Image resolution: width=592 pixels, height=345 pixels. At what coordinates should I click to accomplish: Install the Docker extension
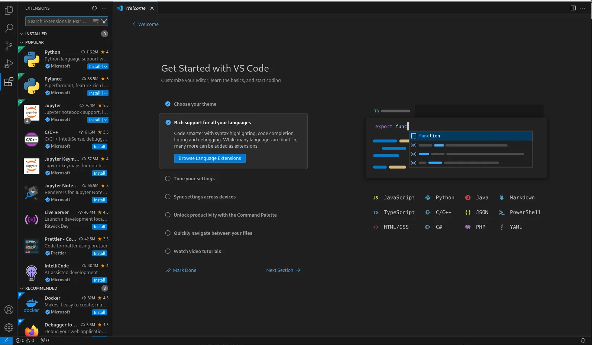coord(100,313)
